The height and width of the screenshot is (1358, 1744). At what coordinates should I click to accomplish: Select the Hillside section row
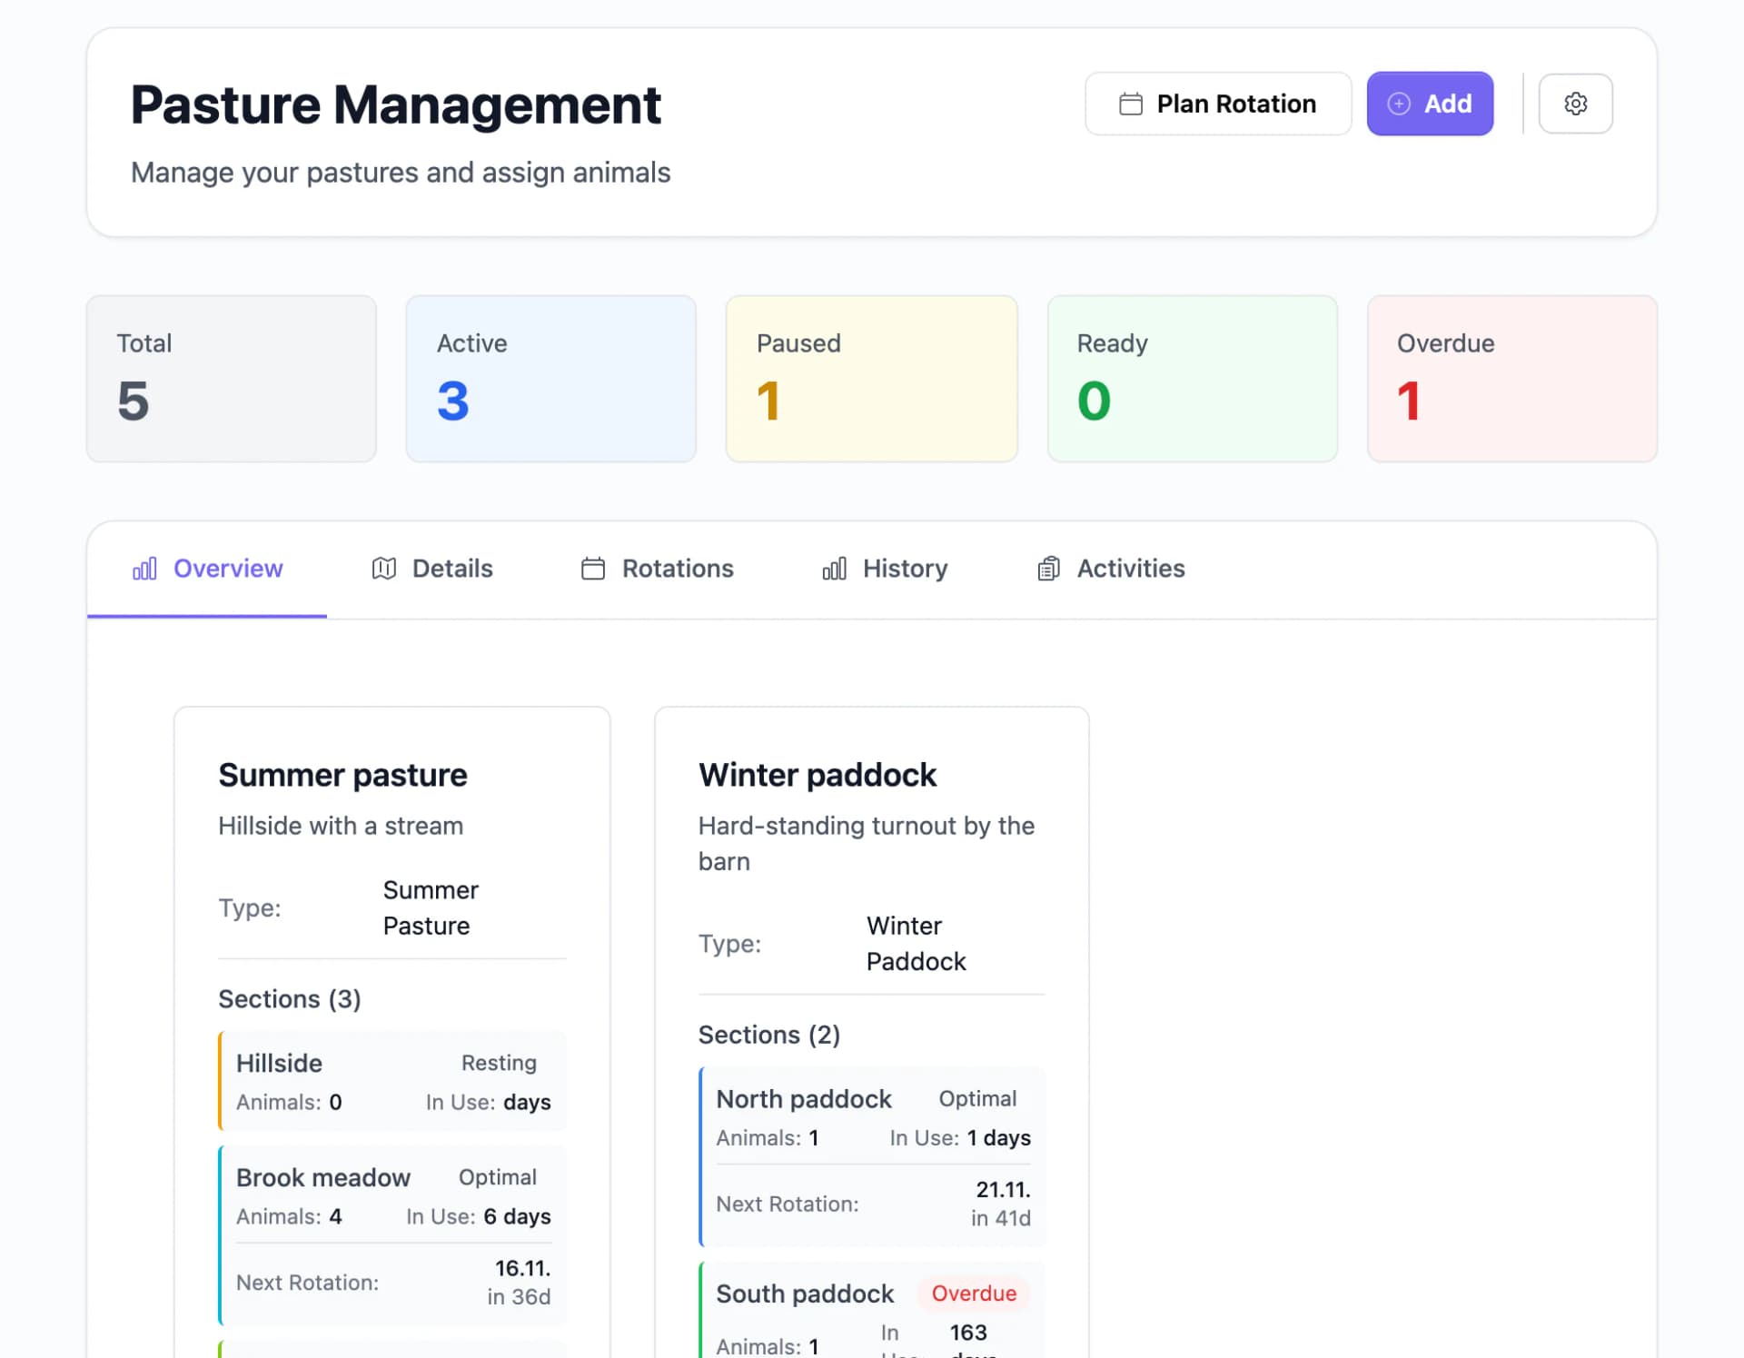[x=392, y=1081]
